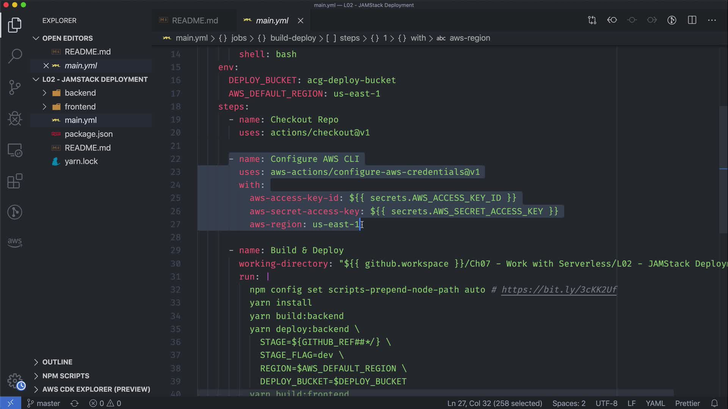This screenshot has width=728, height=409.
Task: Open the More Actions ellipsis menu
Action: 712,20
